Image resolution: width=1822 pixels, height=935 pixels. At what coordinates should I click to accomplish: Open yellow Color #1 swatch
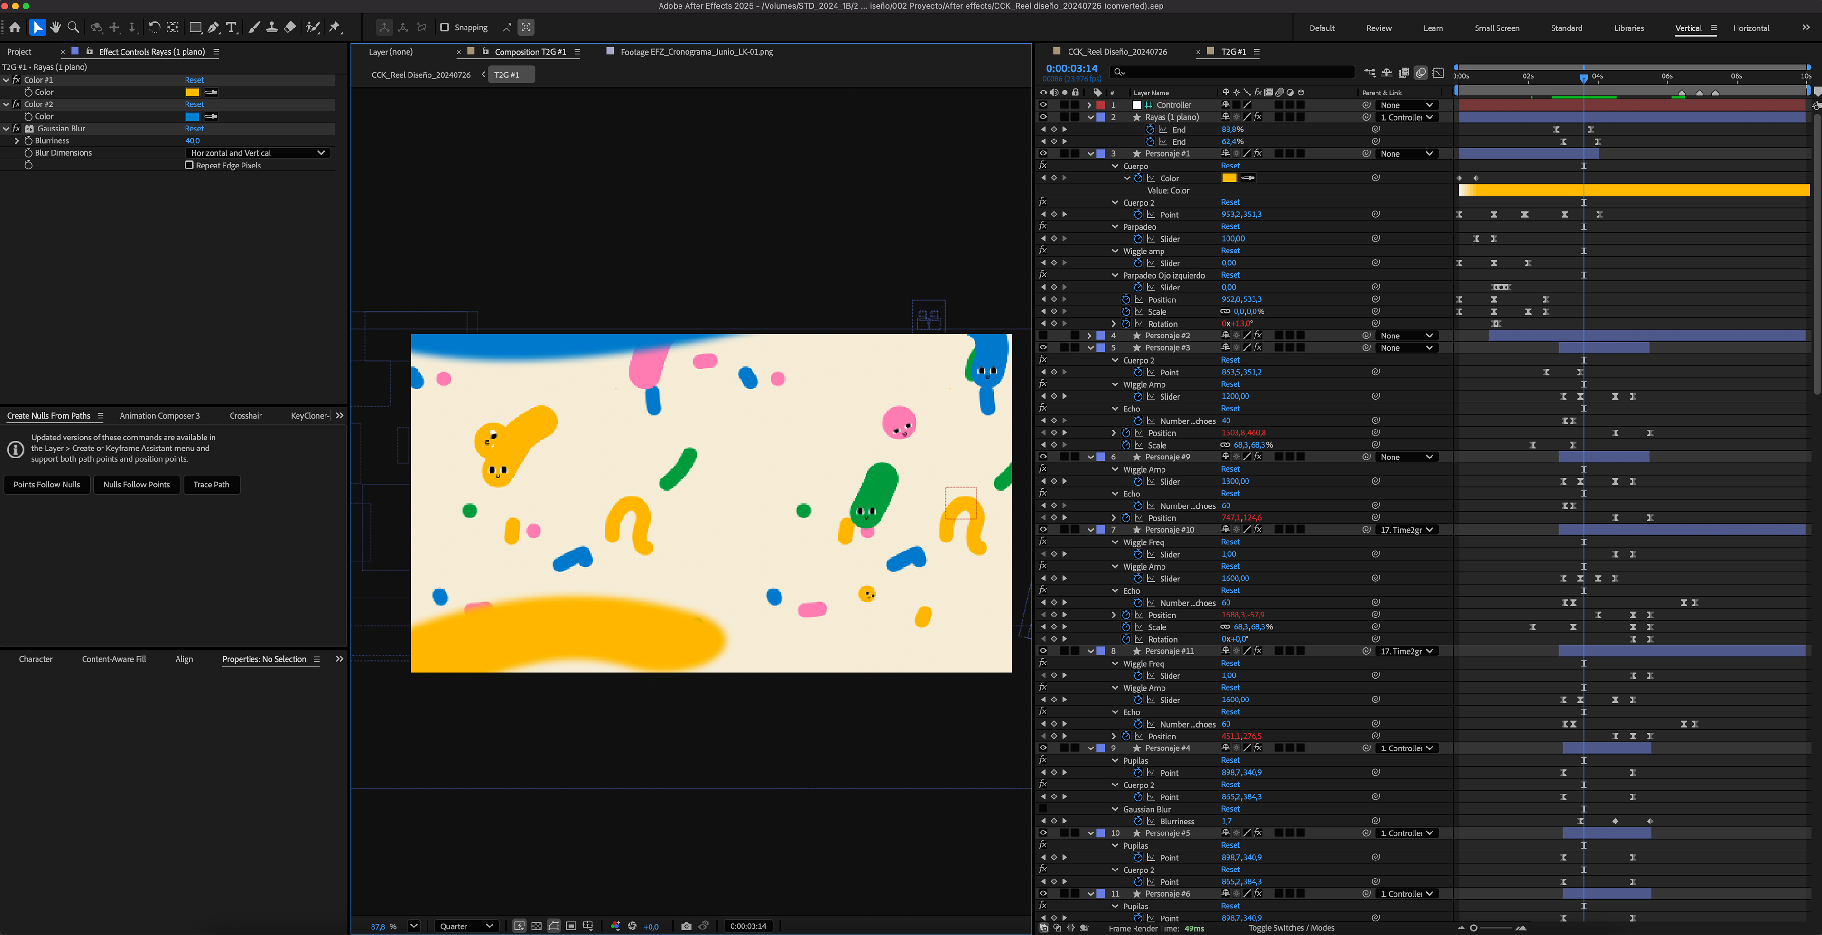click(x=192, y=92)
